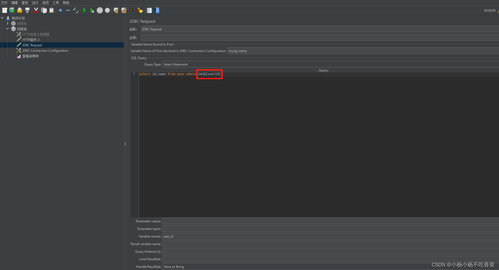Open the 运行 menu
This screenshot has width=499, height=270.
tap(35, 3)
